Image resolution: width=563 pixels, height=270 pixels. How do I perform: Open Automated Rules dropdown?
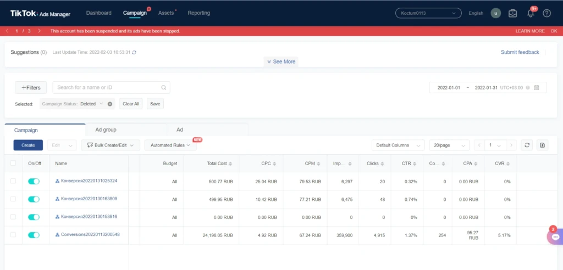point(170,145)
